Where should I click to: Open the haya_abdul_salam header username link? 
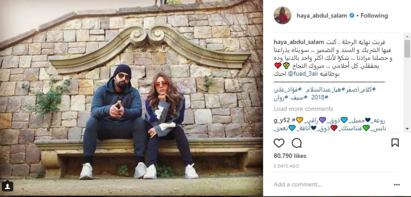click(322, 16)
